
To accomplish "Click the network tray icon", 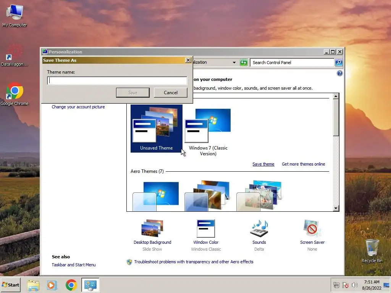I will (x=336, y=285).
